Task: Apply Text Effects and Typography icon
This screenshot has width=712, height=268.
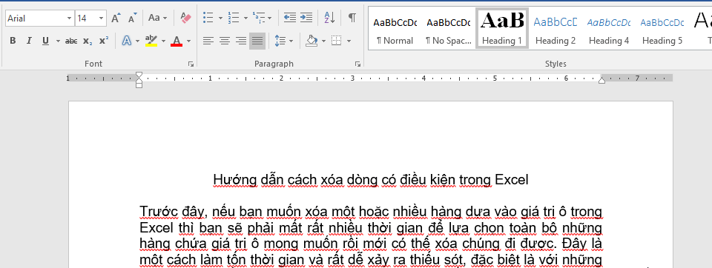Action: point(127,41)
